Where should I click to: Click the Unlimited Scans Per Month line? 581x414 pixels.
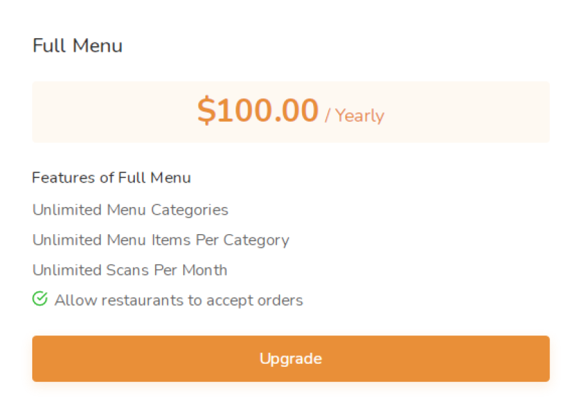coord(129,270)
